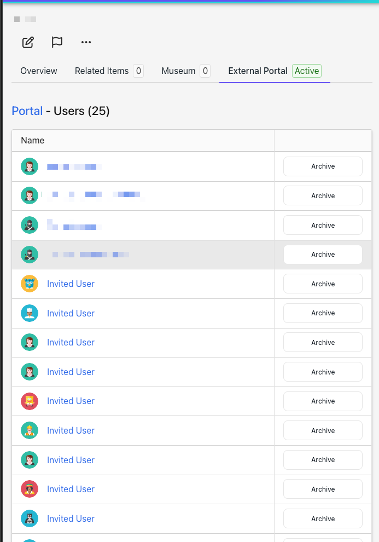Archive the first user in list
The image size is (379, 542).
323,166
